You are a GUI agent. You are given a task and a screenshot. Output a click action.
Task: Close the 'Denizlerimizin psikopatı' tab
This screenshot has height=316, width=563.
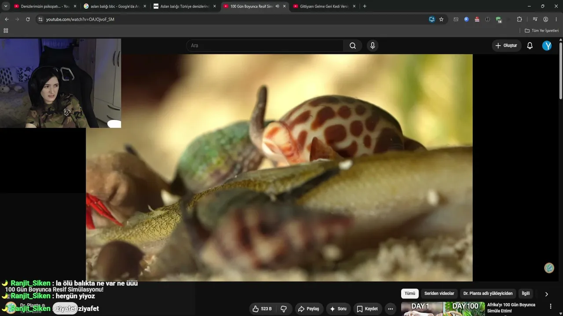(x=75, y=6)
